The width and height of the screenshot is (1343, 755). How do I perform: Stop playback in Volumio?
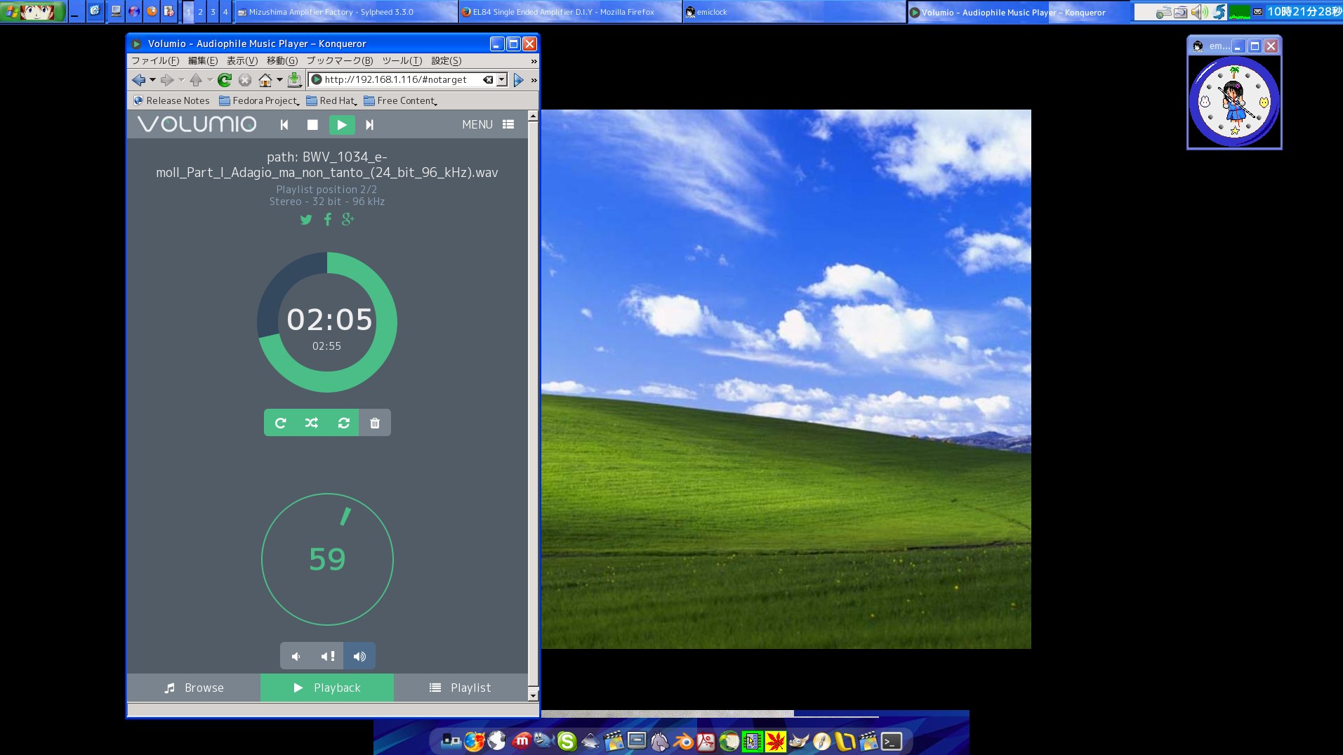point(312,125)
